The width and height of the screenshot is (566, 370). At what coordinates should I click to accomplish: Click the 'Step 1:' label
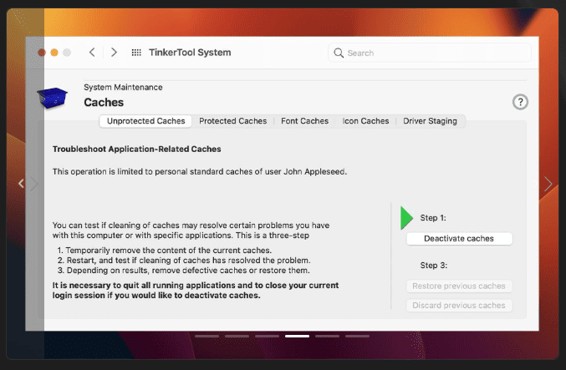(433, 218)
